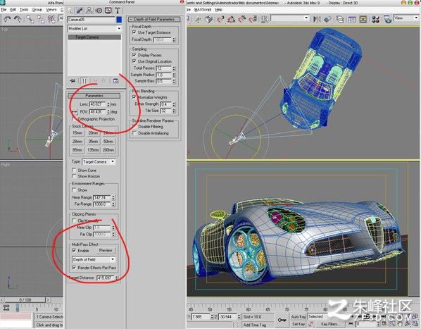Adjust the Lens spinner arrows
Screen dimensions: 421x329
click(x=108, y=104)
